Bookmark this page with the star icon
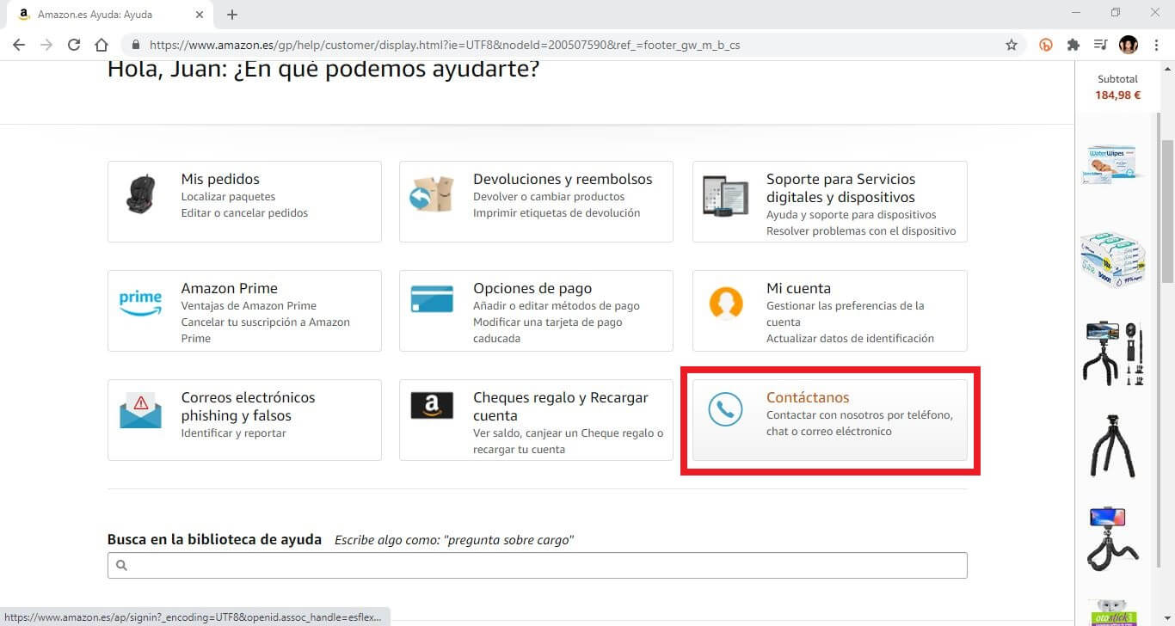This screenshot has height=626, width=1175. pos(1012,45)
